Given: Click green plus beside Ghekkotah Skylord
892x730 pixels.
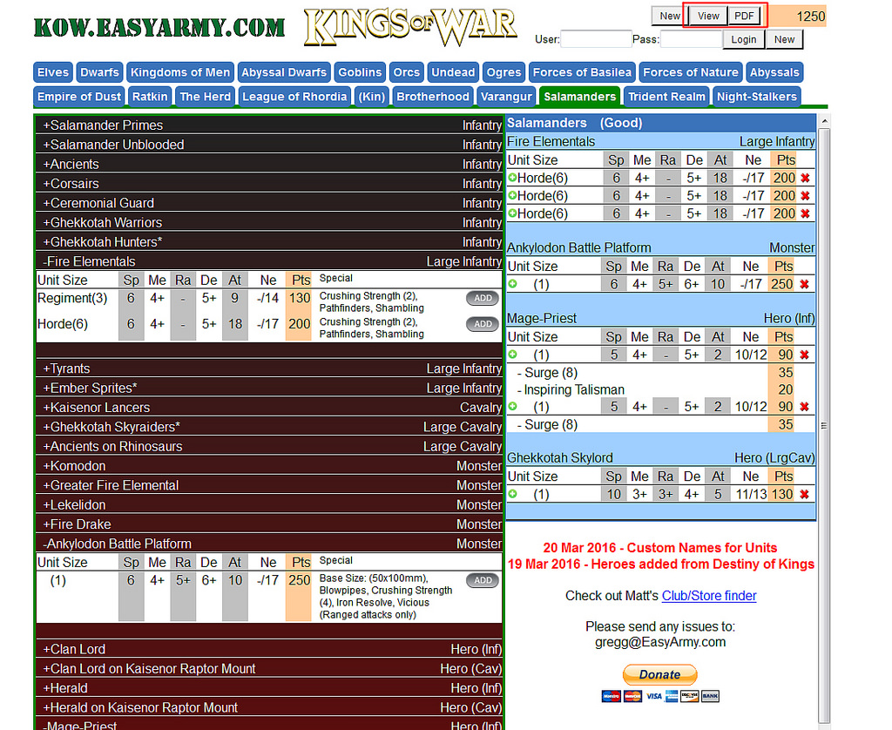Looking at the screenshot, I should point(512,495).
